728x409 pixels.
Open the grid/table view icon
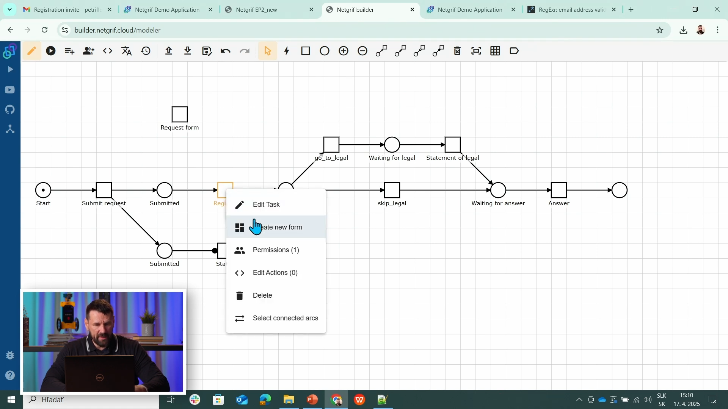coord(495,51)
